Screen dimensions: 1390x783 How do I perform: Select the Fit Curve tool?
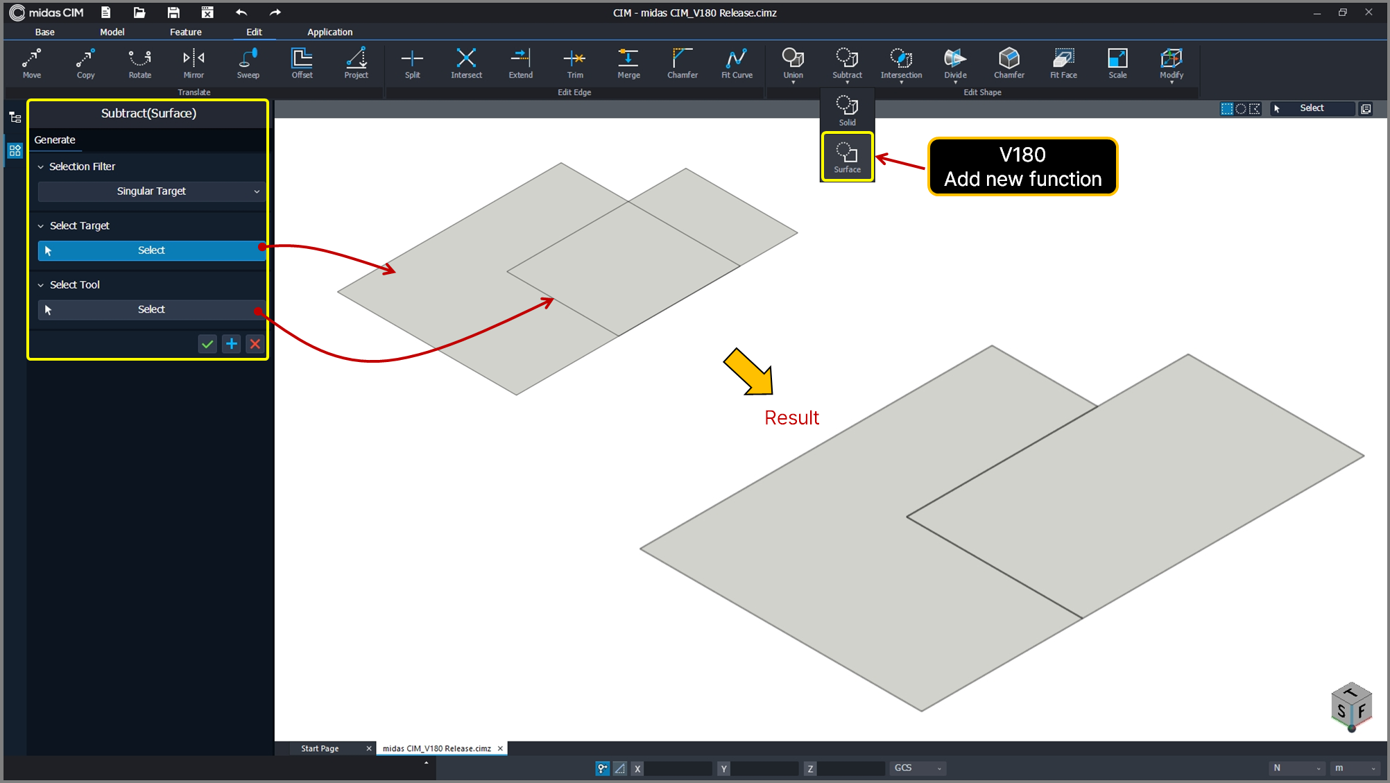click(x=737, y=63)
